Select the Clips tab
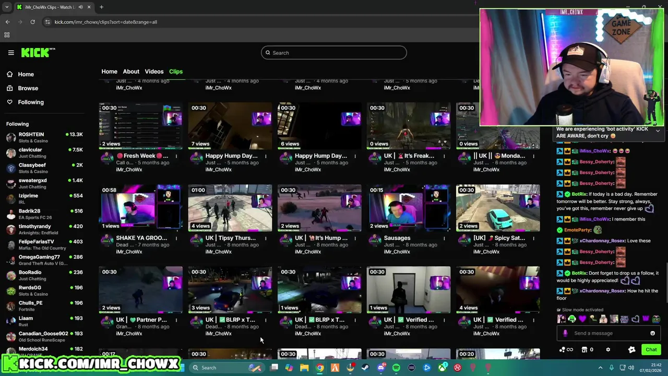Screen dimensions: 668x376 (x=176, y=72)
